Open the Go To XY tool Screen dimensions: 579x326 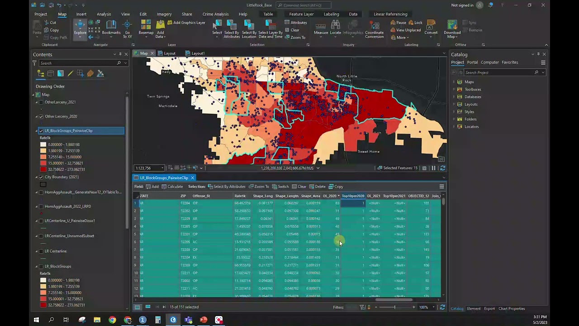tap(128, 29)
